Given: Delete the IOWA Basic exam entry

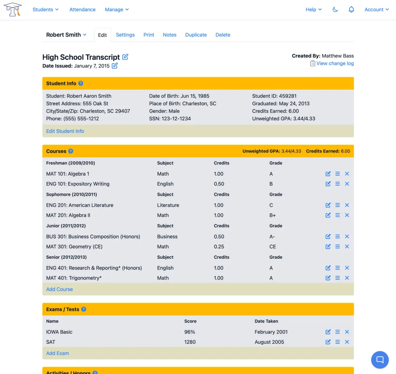Looking at the screenshot, I should [347, 332].
